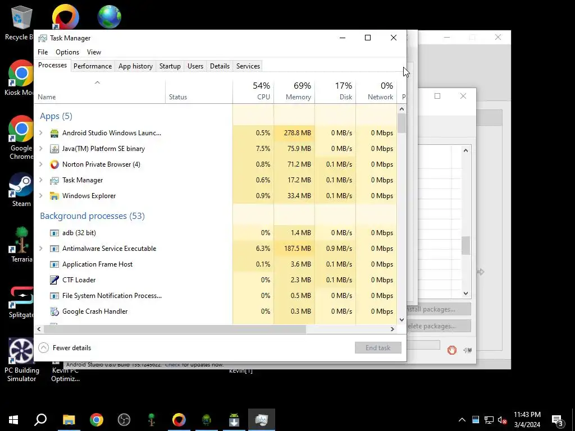Click the Android SDK Manager taskbar icon

coord(234,420)
